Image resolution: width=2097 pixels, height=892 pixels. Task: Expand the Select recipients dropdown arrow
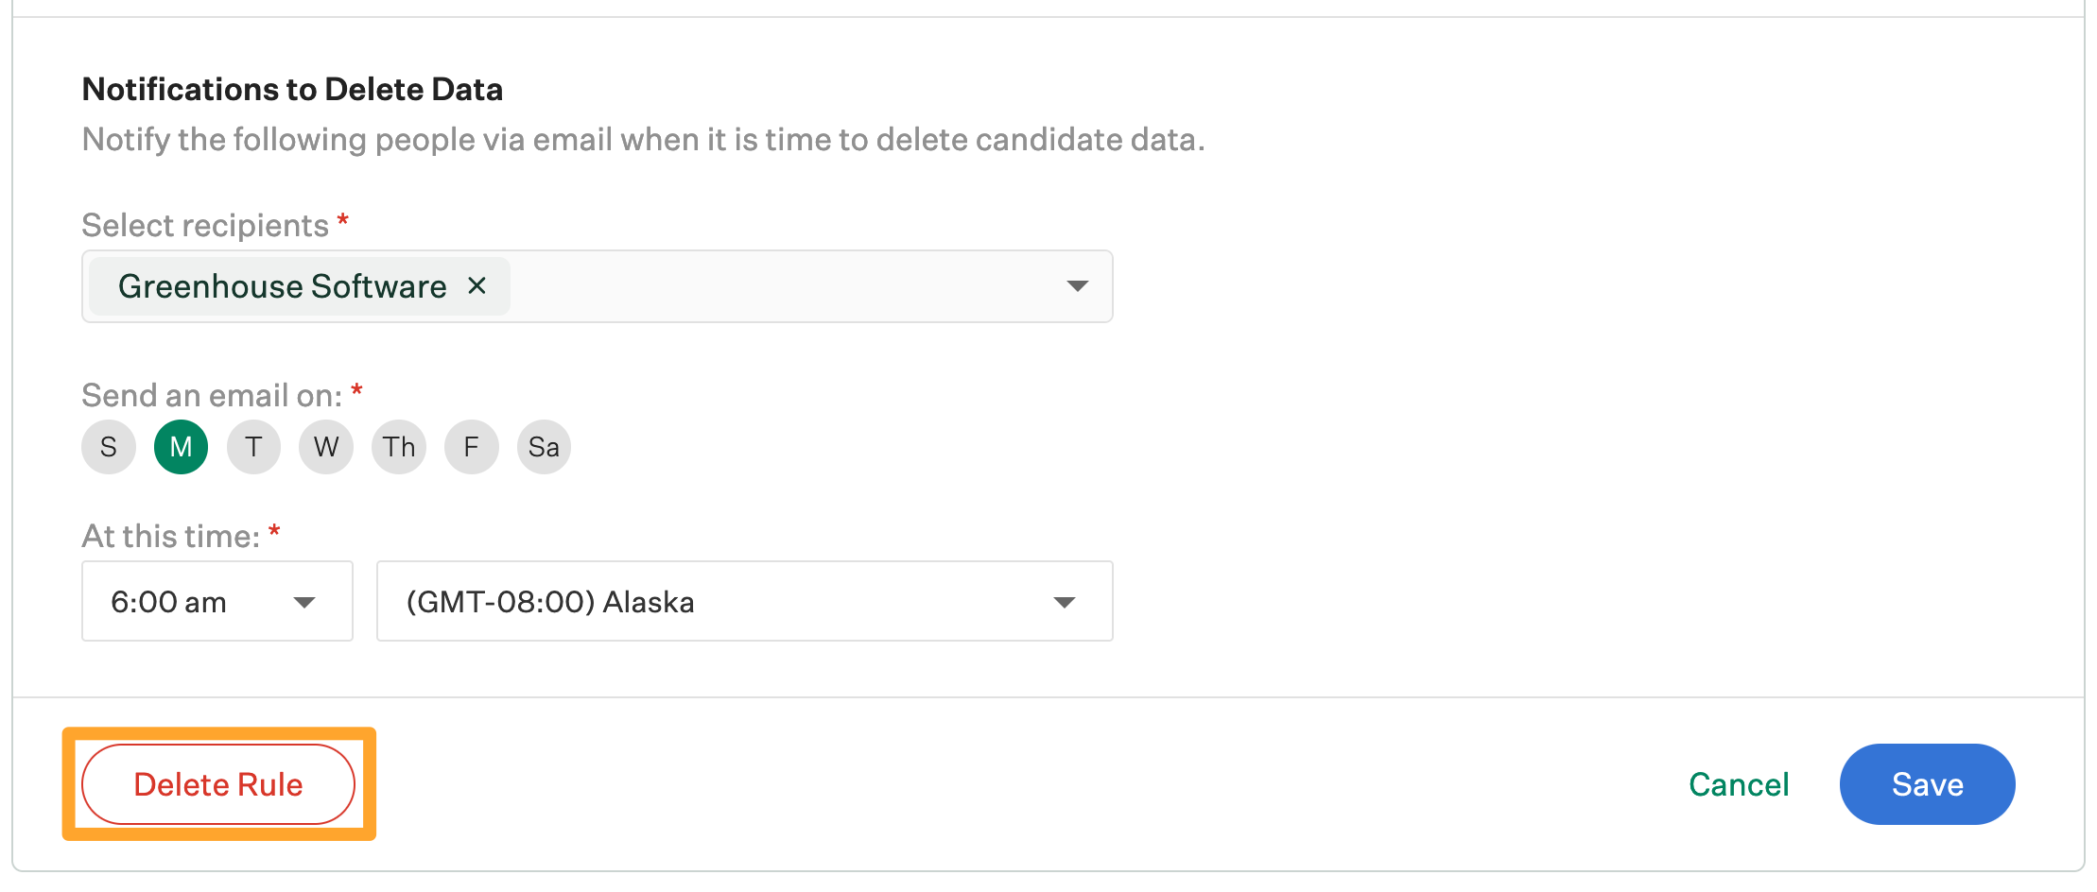click(x=1077, y=286)
